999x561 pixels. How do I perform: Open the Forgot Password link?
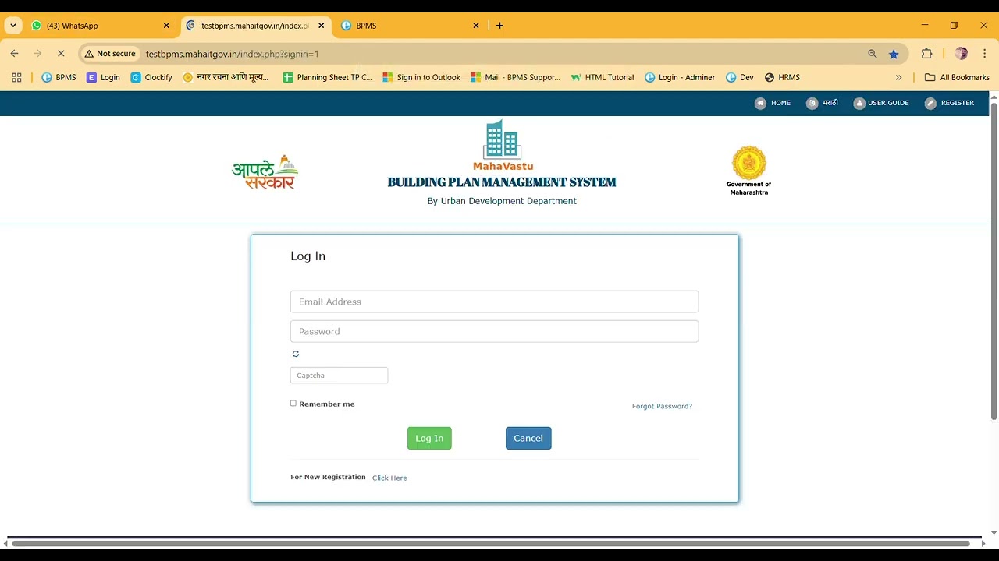pos(662,406)
